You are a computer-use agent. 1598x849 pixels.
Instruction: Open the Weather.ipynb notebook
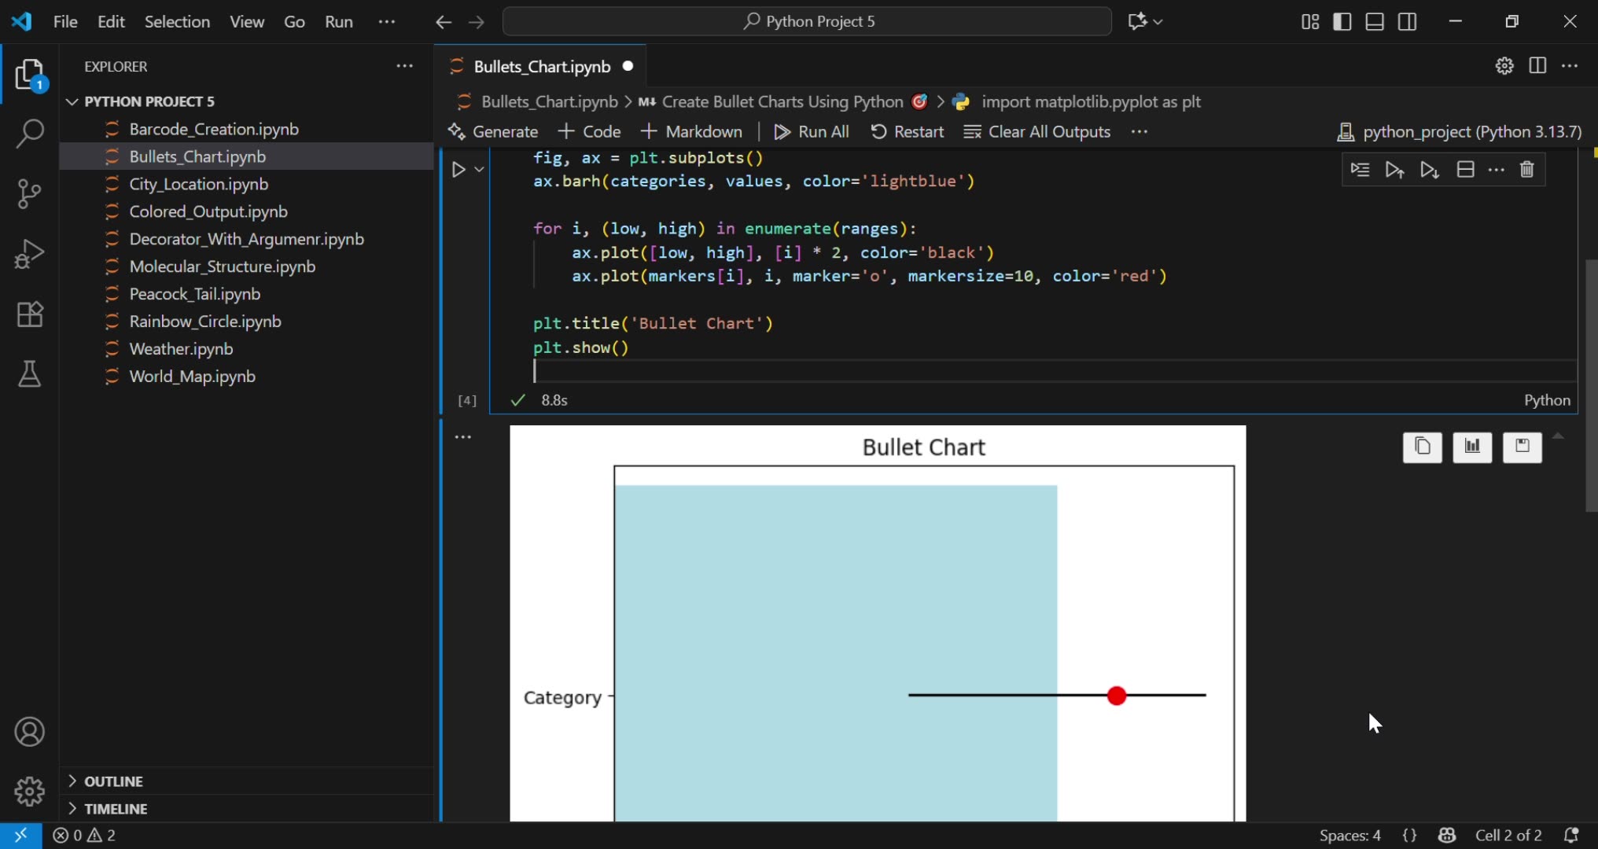[x=181, y=349]
